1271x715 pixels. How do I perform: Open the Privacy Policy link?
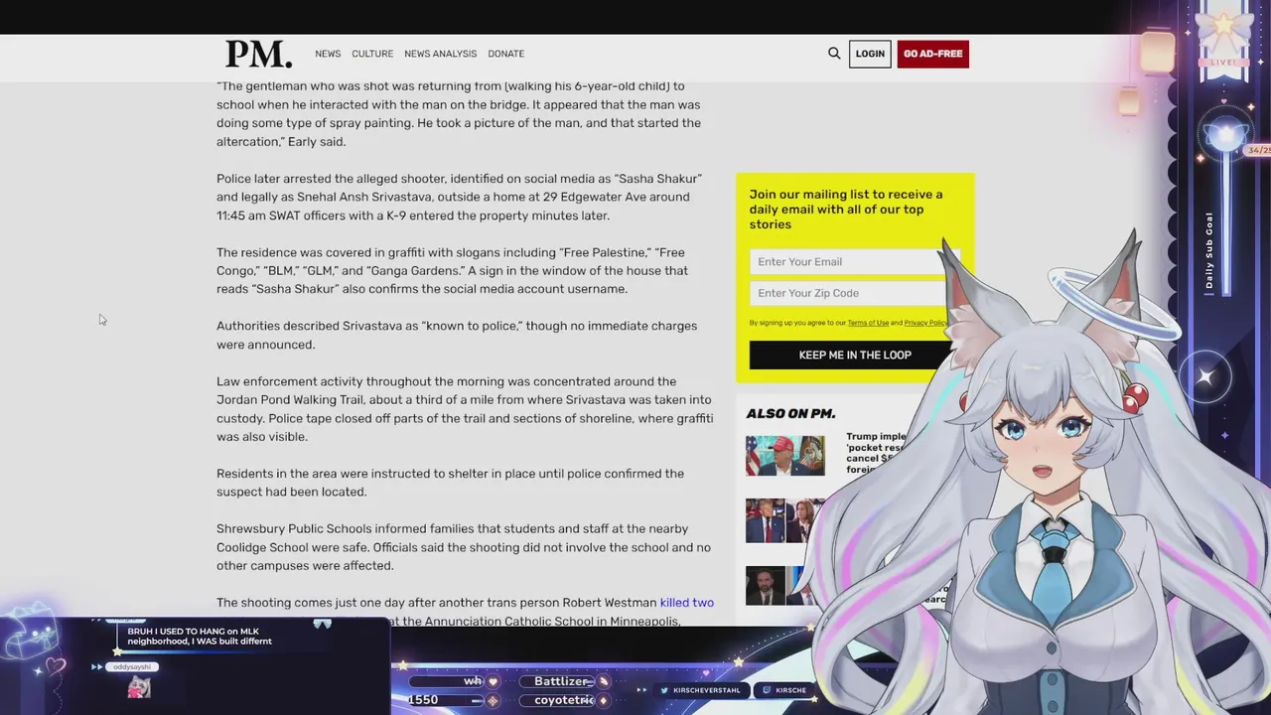coord(925,323)
